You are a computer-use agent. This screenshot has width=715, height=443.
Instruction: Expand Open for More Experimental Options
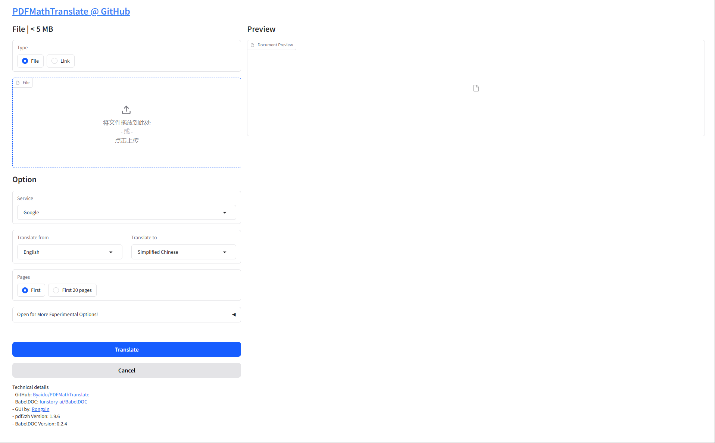point(127,315)
